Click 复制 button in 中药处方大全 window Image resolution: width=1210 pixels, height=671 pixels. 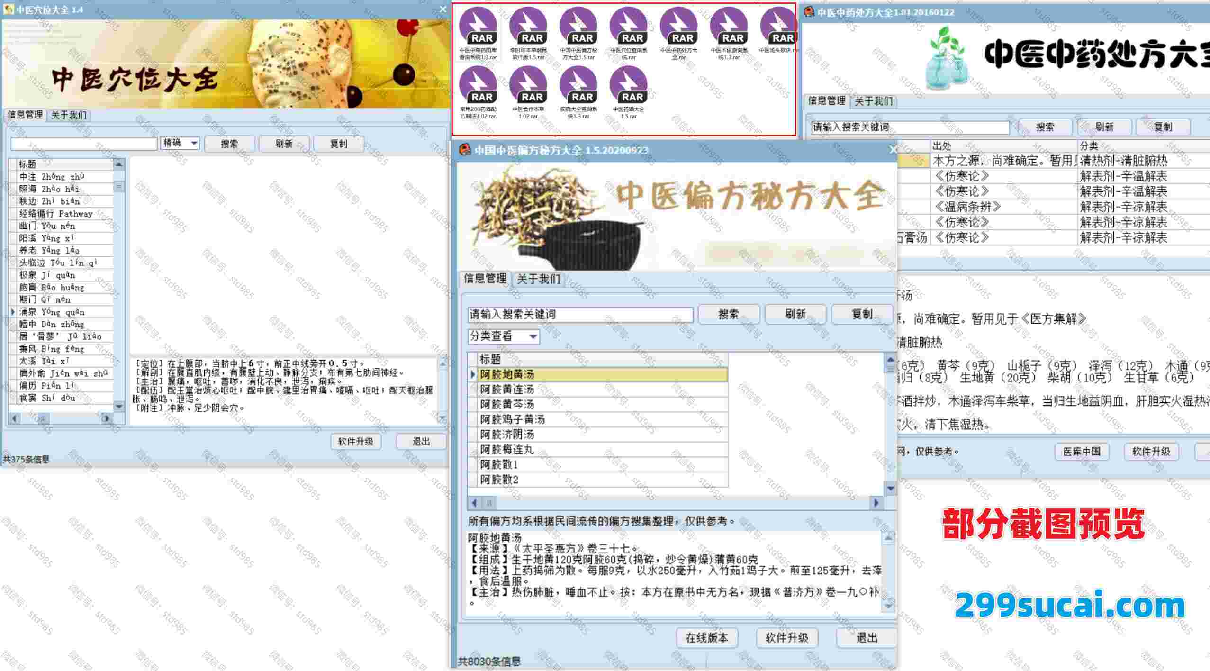tap(1163, 127)
